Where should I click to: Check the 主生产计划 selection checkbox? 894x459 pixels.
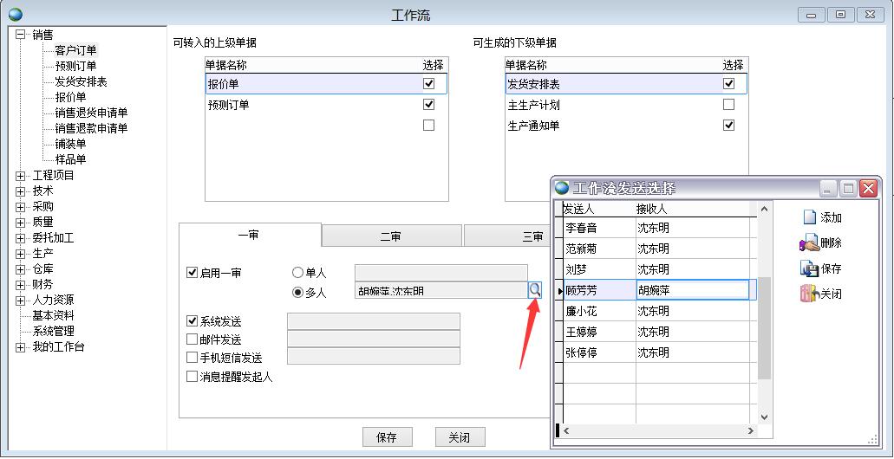pos(728,105)
